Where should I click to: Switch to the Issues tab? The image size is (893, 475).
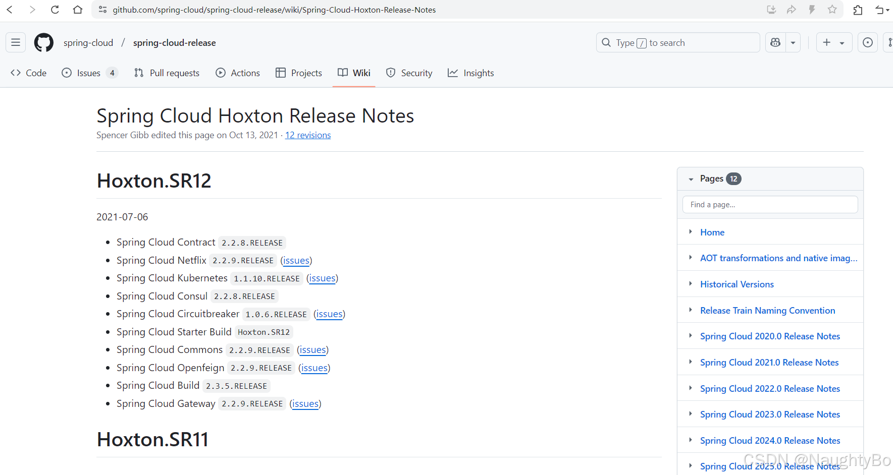(89, 73)
